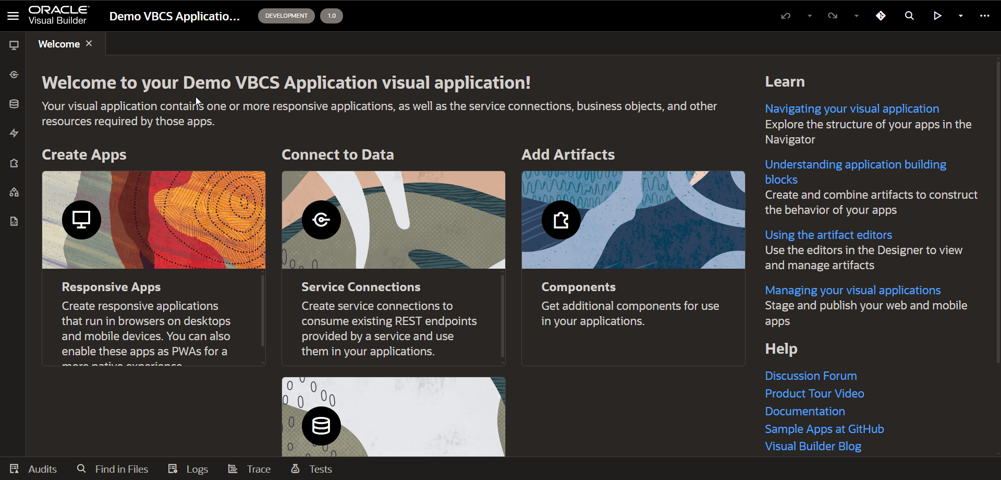Click the Logs icon in footer
Screen dimensions: 1001x480
[x=173, y=469]
